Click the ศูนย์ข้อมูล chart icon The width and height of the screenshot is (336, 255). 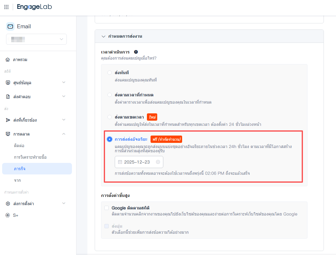coord(8,83)
